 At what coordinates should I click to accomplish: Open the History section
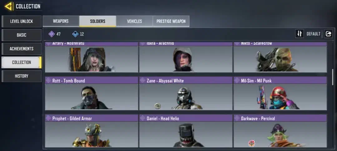point(22,76)
